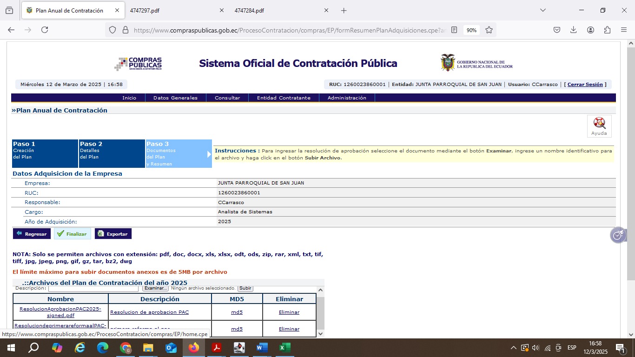The height and width of the screenshot is (357, 635).
Task: Open the Consultar menu
Action: pyautogui.click(x=227, y=98)
